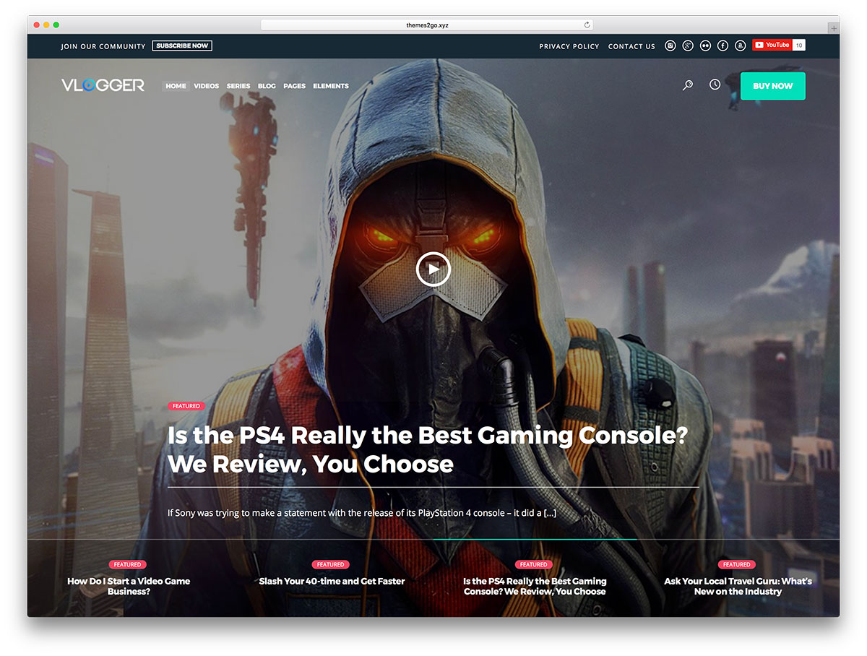Open the Flickr social icon
The image size is (867, 656).
click(x=705, y=46)
